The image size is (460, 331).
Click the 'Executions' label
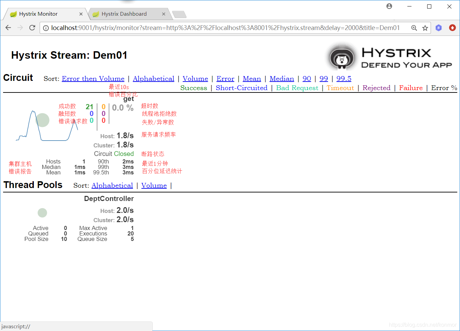click(x=93, y=234)
